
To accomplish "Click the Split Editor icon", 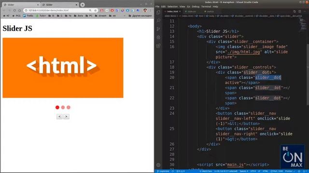I will click(299, 12).
